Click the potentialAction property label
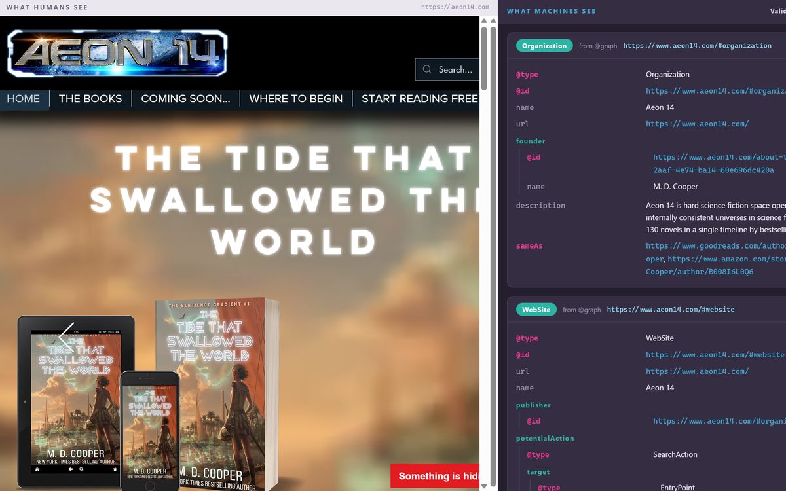 pos(545,438)
